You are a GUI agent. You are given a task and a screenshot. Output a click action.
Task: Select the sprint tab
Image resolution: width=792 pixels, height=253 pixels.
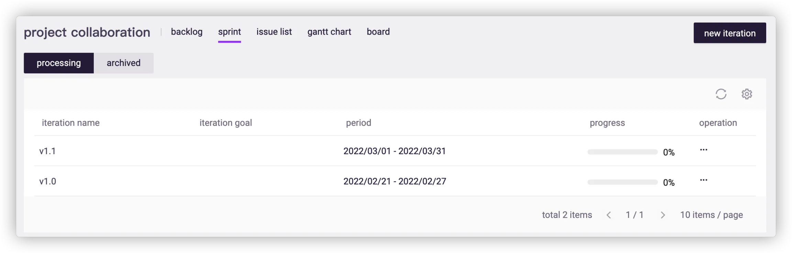point(229,32)
